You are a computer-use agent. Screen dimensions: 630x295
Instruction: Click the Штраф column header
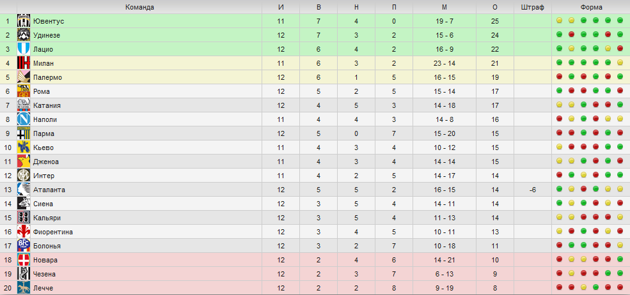point(533,7)
